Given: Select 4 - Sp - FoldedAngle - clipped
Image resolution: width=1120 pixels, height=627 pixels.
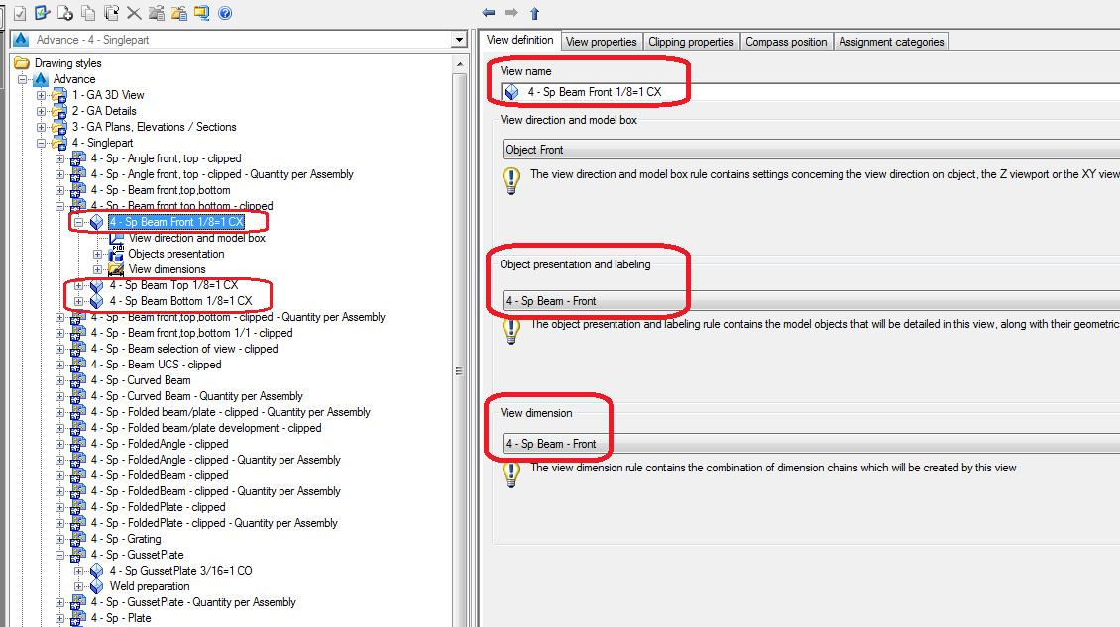Looking at the screenshot, I should [x=160, y=444].
